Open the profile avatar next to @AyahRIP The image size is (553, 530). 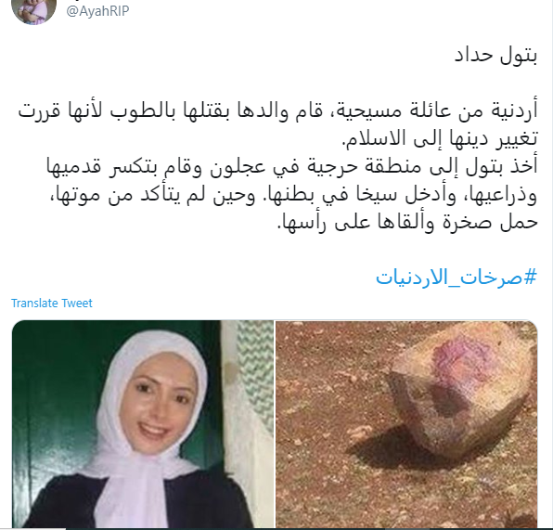33,10
